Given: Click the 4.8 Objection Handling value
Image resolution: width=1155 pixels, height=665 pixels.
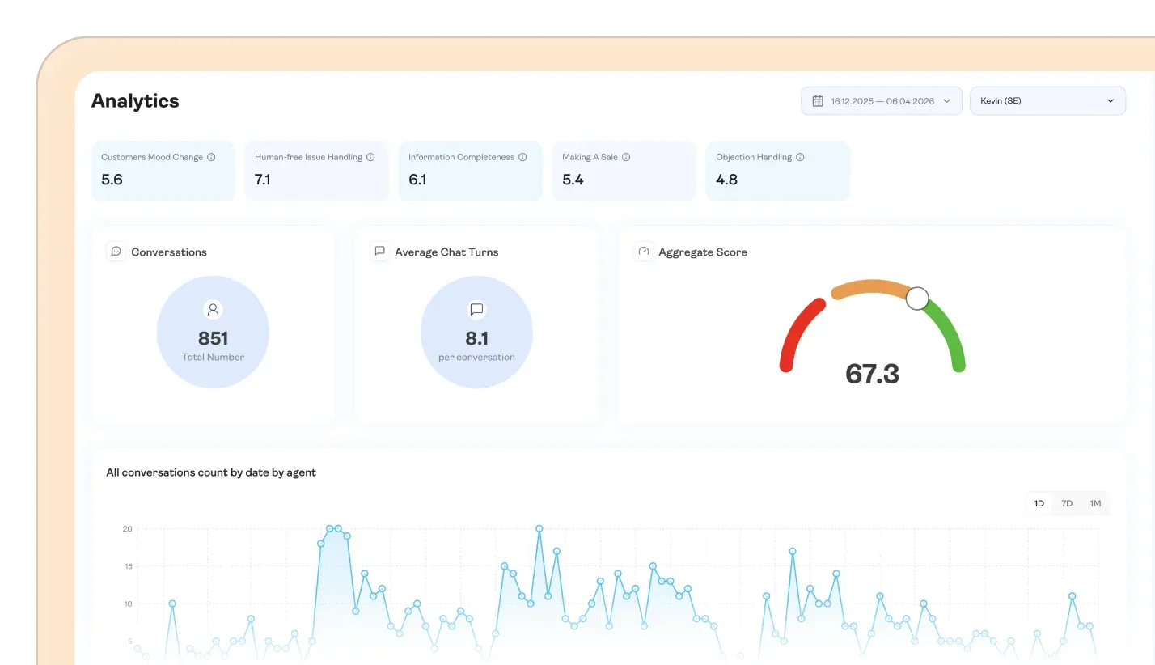Looking at the screenshot, I should click(726, 180).
